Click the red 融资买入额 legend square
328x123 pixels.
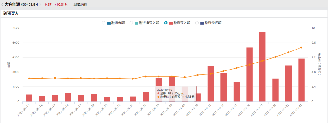(x=171, y=23)
